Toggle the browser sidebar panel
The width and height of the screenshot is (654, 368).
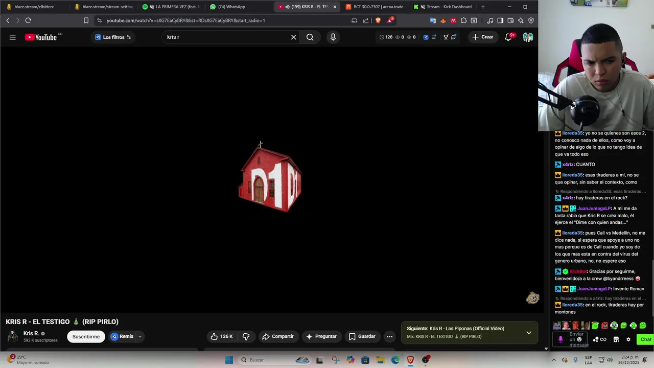coord(500,20)
